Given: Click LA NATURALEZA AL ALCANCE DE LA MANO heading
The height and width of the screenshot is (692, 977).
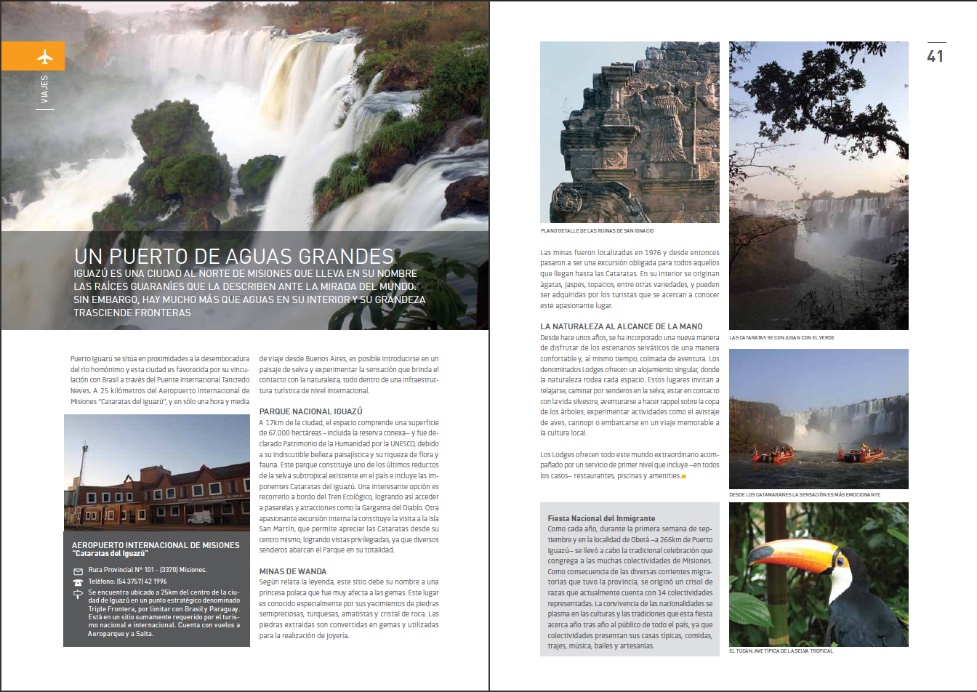Looking at the screenshot, I should pos(622,326).
